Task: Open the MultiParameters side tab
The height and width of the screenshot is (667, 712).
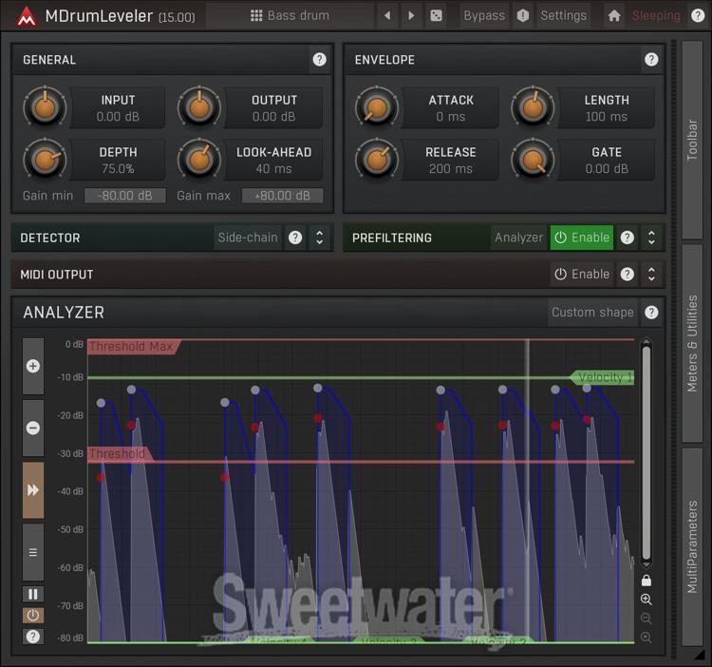Action: (692, 546)
